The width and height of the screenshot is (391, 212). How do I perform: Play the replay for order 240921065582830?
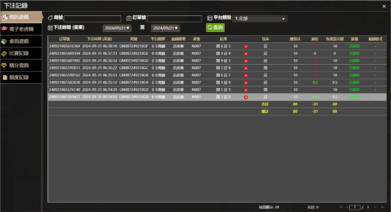coord(246,82)
